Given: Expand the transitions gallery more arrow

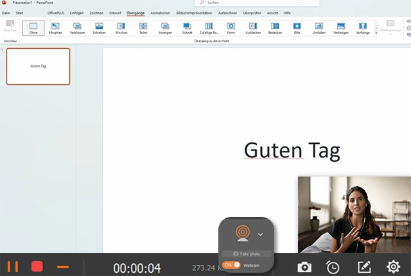Looking at the screenshot, I should coord(376,33).
